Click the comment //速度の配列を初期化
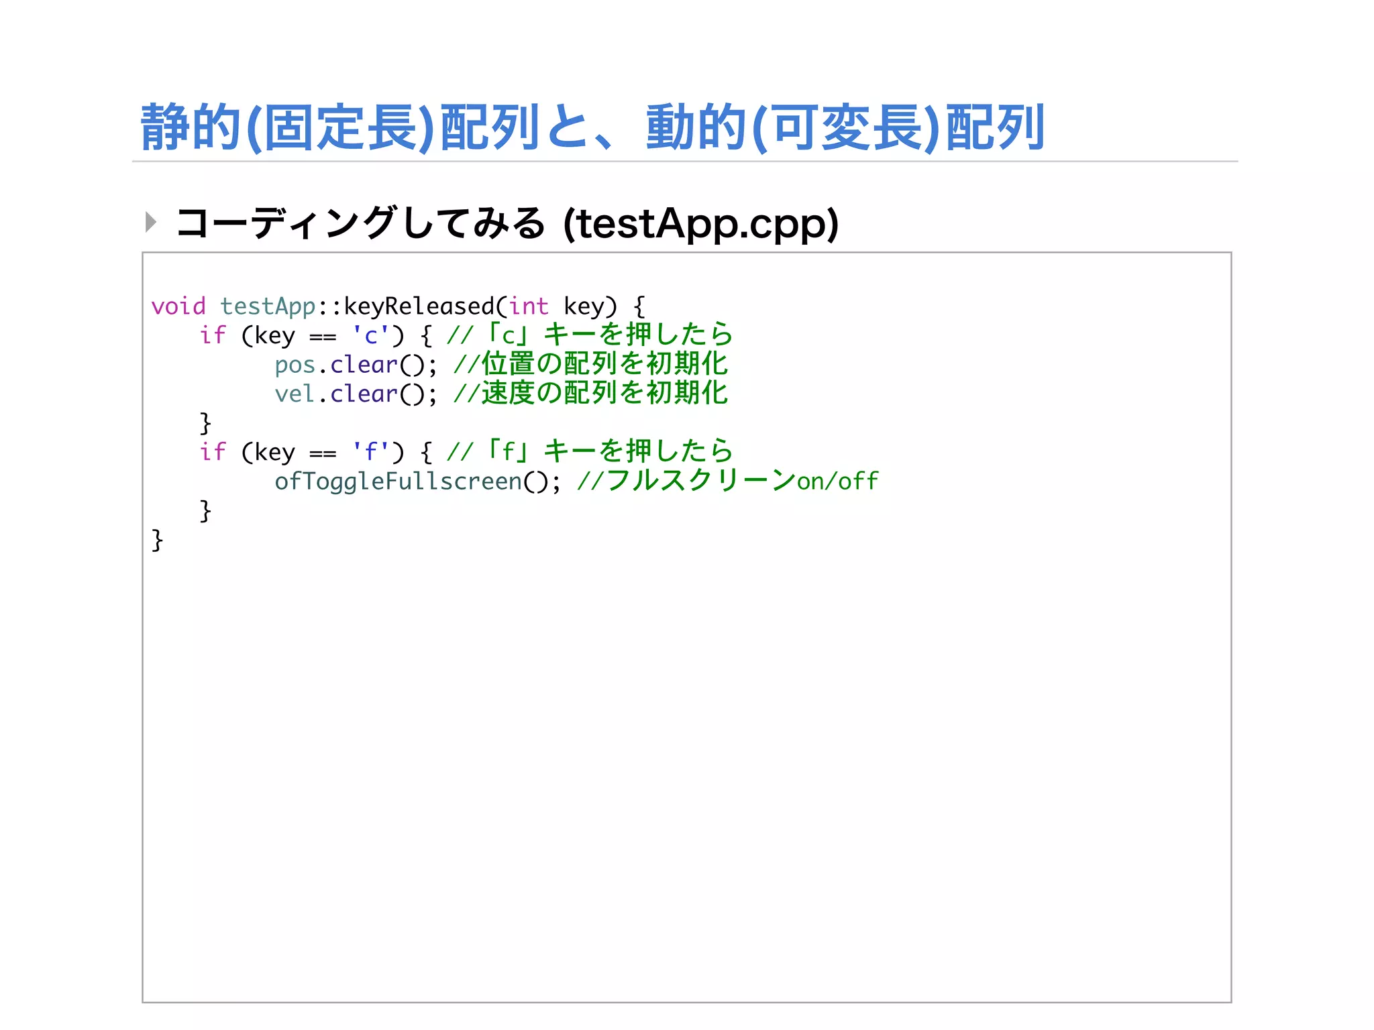The height and width of the screenshot is (1030, 1374). point(590,393)
